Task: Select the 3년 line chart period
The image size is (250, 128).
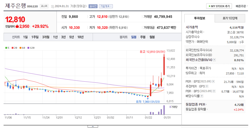Action: (63, 37)
